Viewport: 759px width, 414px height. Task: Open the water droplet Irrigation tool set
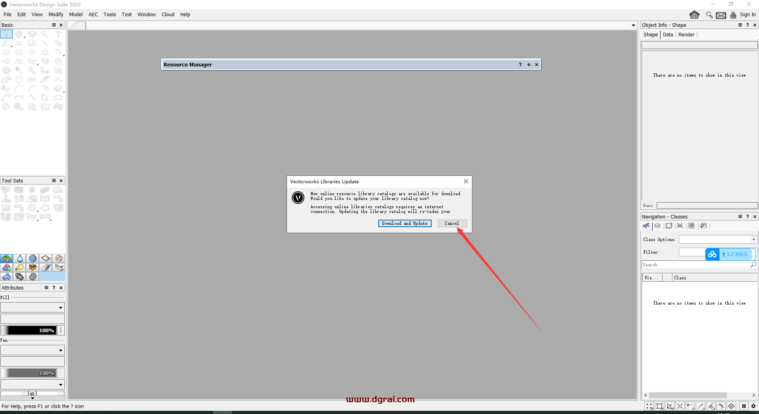19,258
